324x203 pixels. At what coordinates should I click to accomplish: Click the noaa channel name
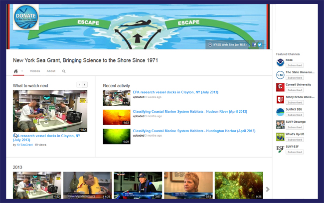pyautogui.click(x=289, y=60)
